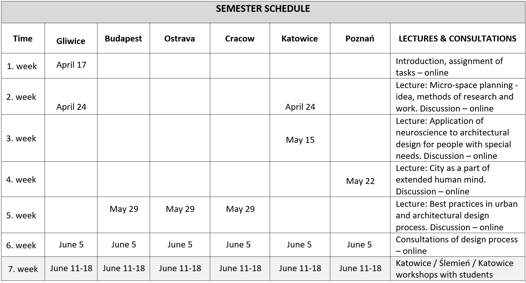Click the May 22 cell under Poznań
This screenshot has width=526, height=283.
pyautogui.click(x=360, y=181)
